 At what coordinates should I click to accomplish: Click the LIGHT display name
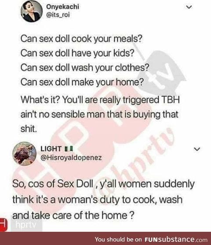[x=51, y=148]
